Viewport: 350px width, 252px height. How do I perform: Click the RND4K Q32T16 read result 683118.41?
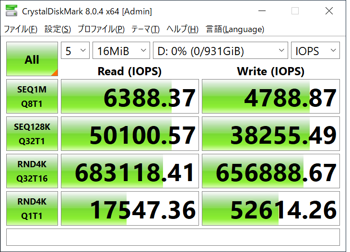(129, 171)
